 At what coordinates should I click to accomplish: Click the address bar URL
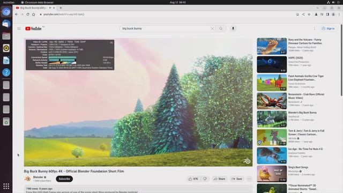click(x=64, y=14)
